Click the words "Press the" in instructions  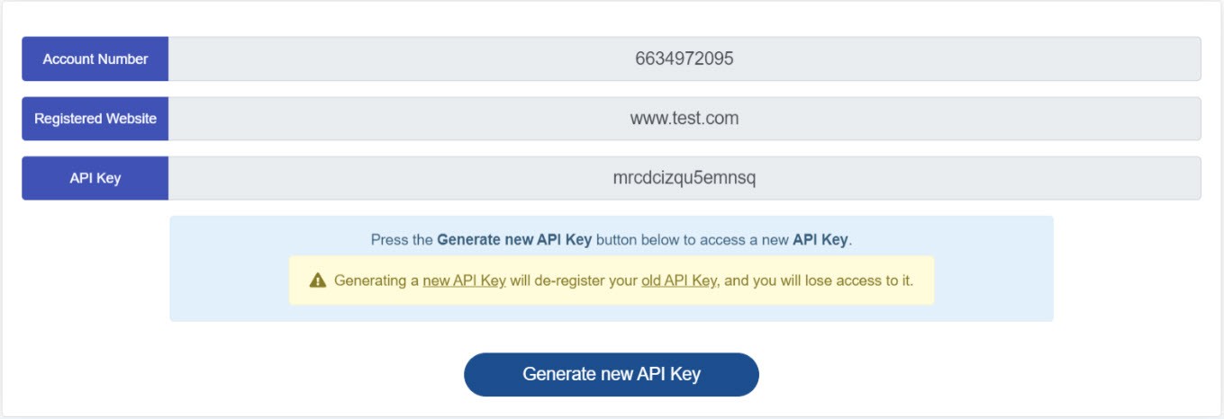click(x=402, y=240)
